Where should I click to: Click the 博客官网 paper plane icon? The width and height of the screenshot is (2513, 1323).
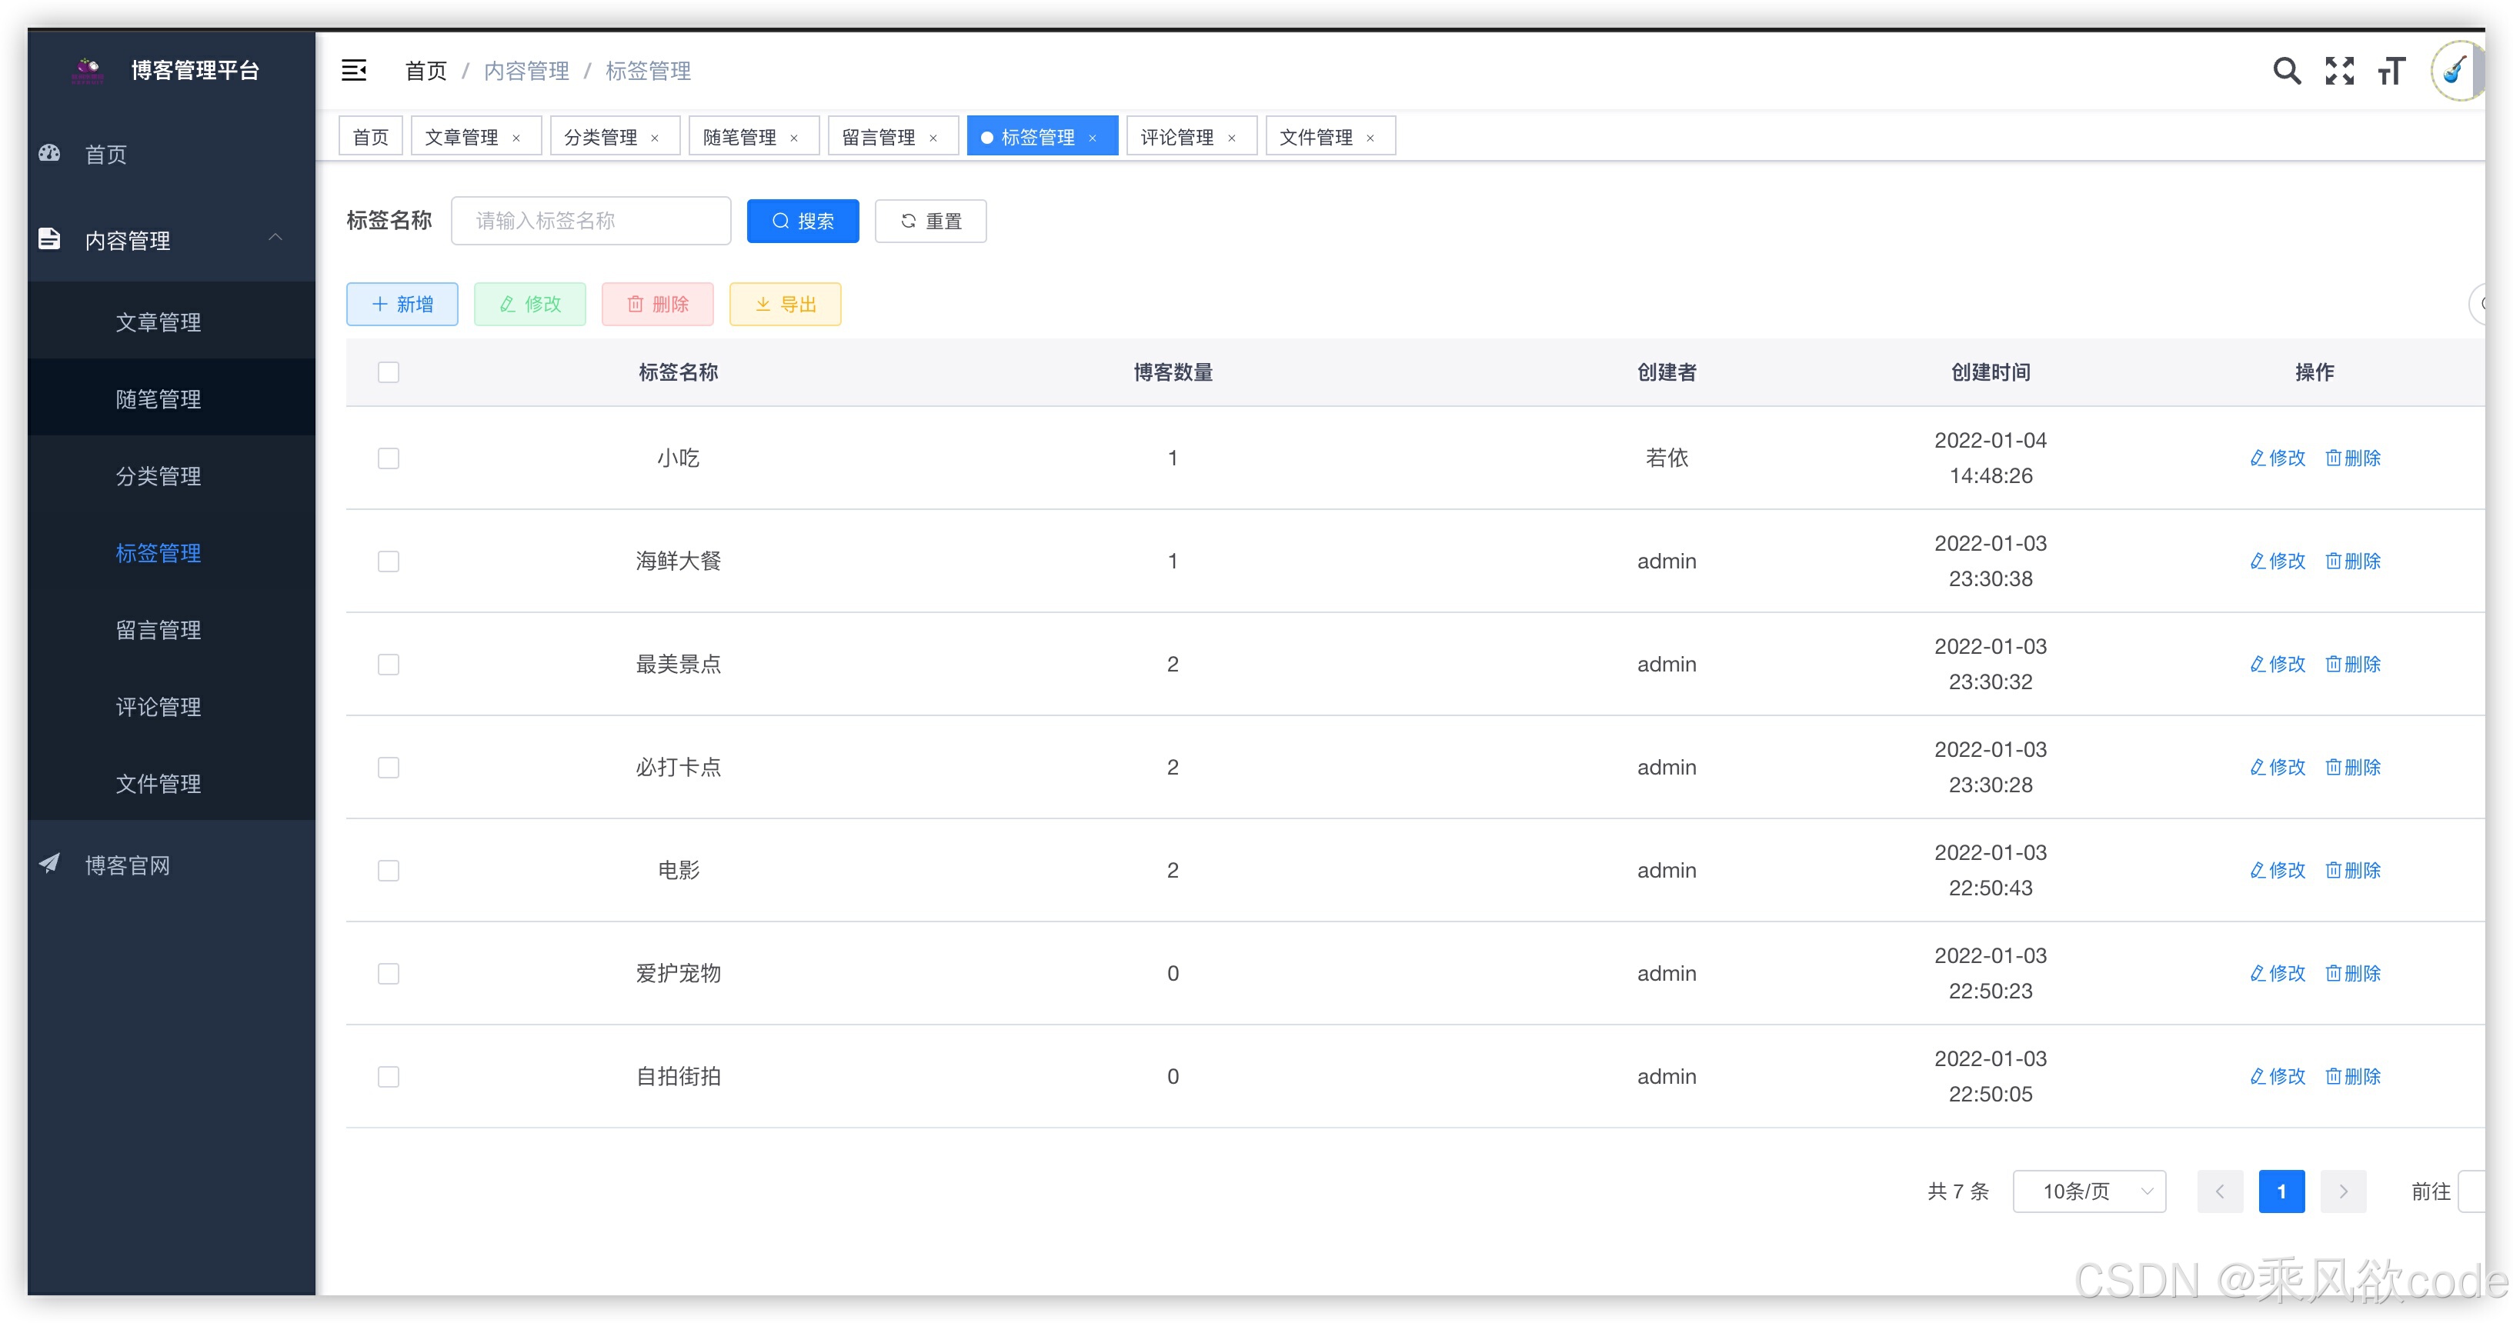pos(50,864)
